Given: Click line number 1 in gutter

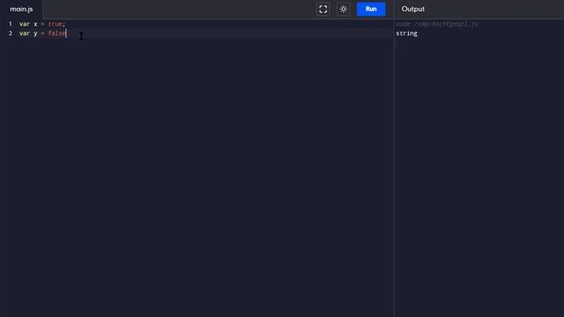Looking at the screenshot, I should [10, 24].
